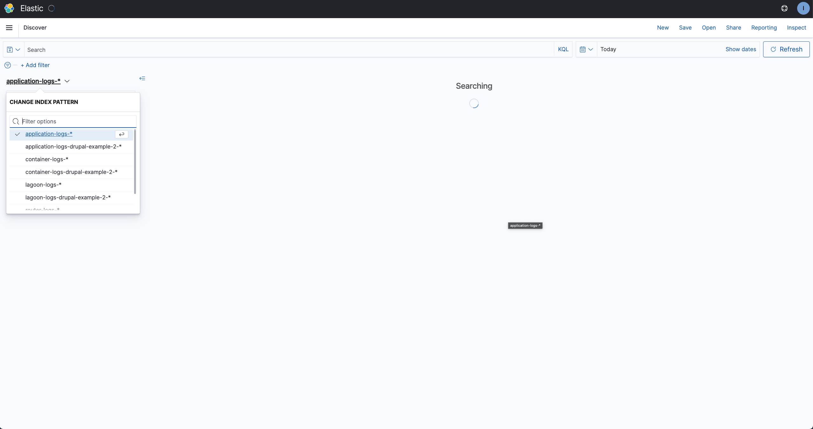Open the Reporting menu item
Screen dimensions: 813x429
764,28
